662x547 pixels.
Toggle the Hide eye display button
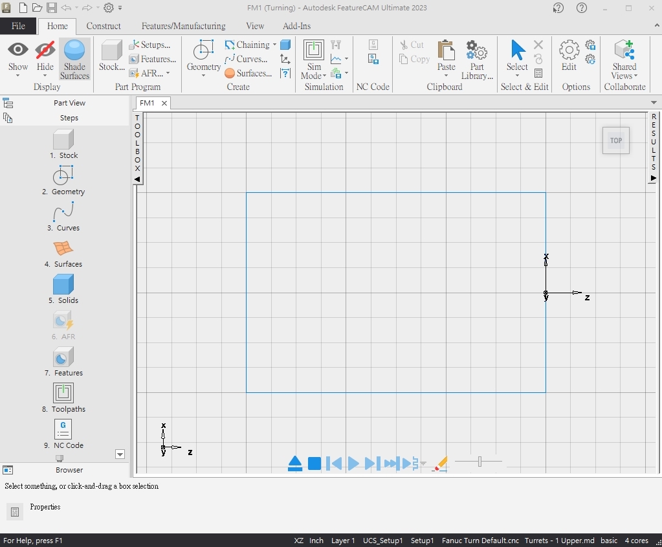click(x=45, y=50)
